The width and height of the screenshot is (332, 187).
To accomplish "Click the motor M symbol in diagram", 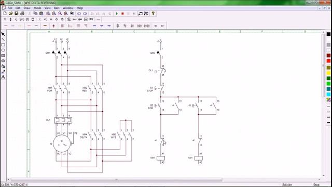I will tap(62, 144).
